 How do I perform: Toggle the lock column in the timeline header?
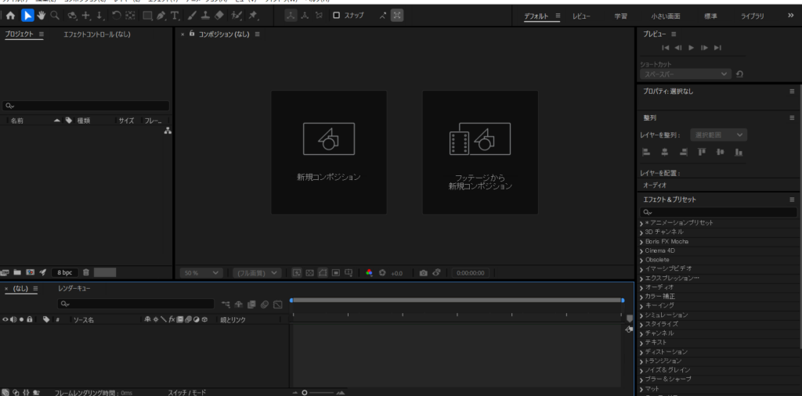coord(30,319)
